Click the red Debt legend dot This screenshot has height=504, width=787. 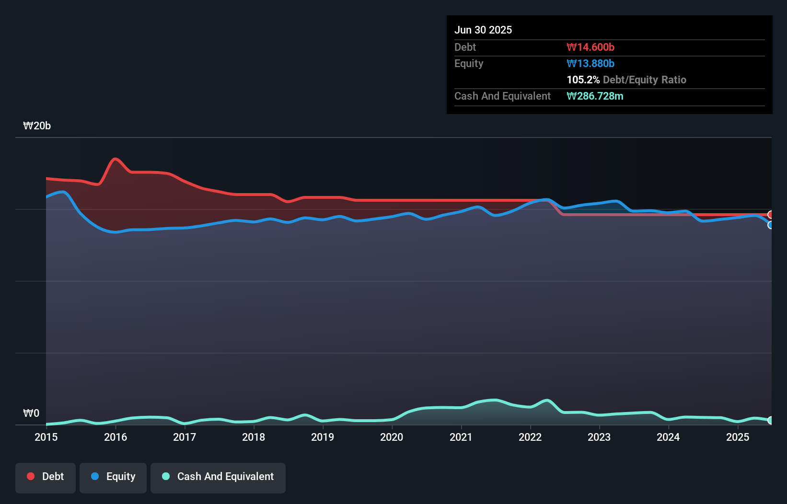tap(31, 476)
